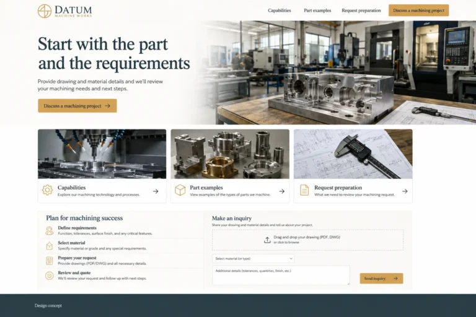The width and height of the screenshot is (476, 317).
Task: Click the document icon beside Request preparation
Action: click(x=304, y=190)
